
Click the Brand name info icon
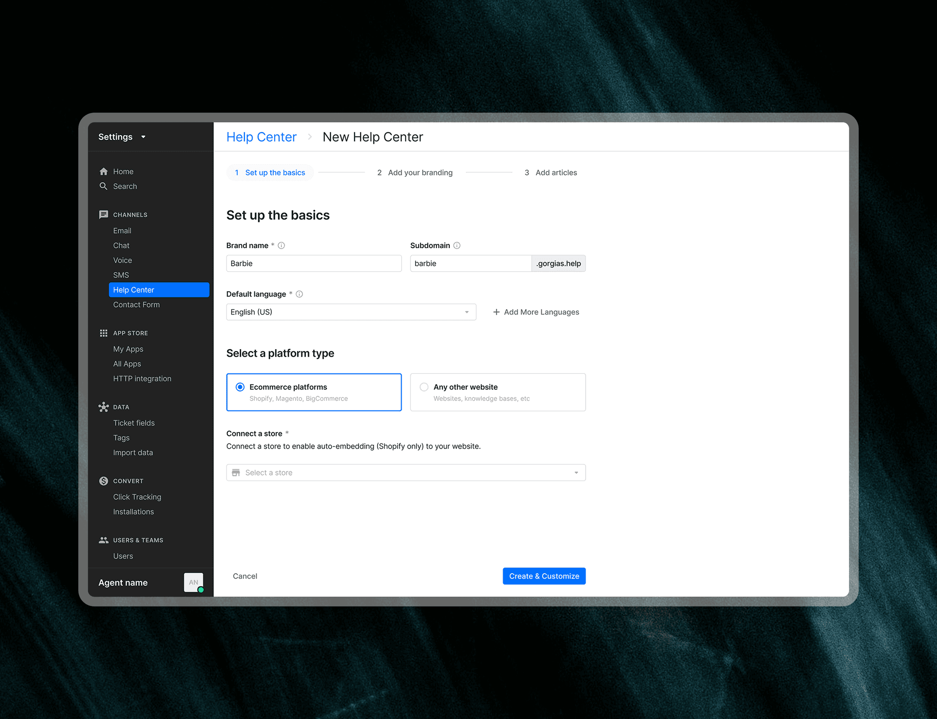coord(281,245)
